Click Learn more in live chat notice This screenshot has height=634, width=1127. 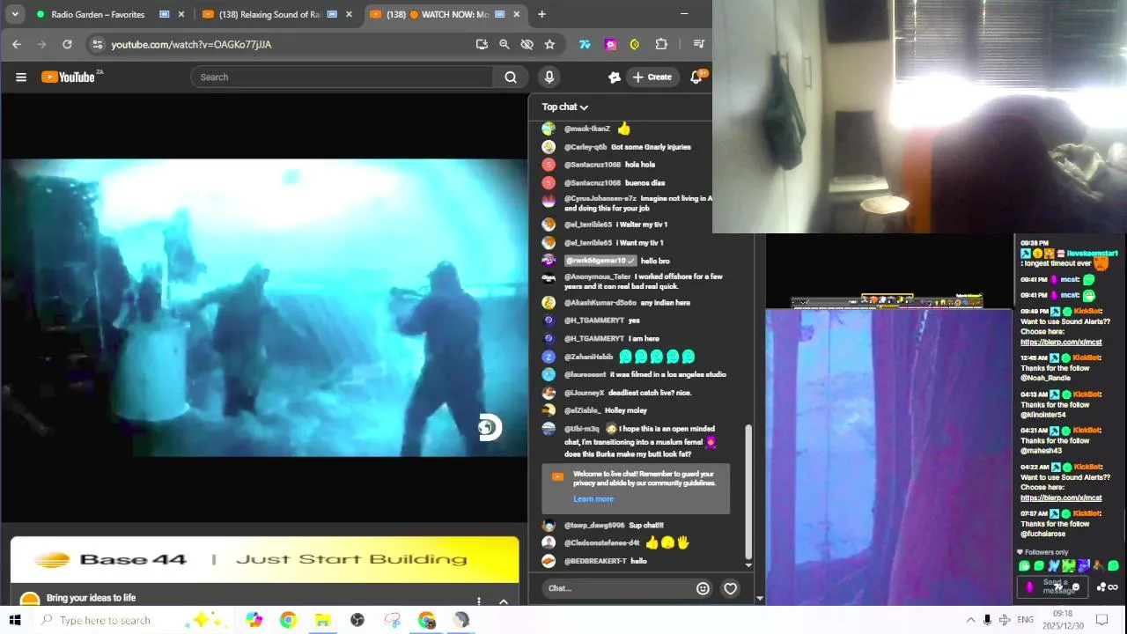click(593, 499)
